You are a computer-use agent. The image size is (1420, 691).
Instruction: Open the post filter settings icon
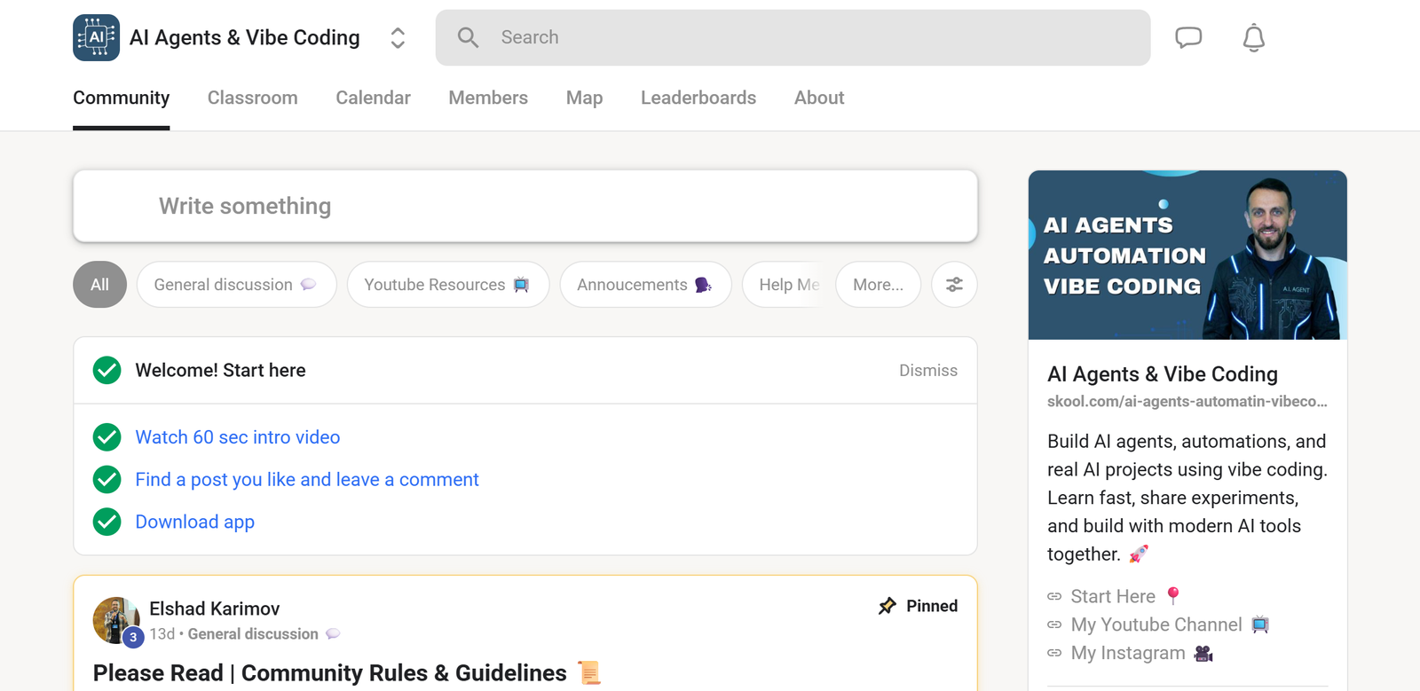pos(954,285)
